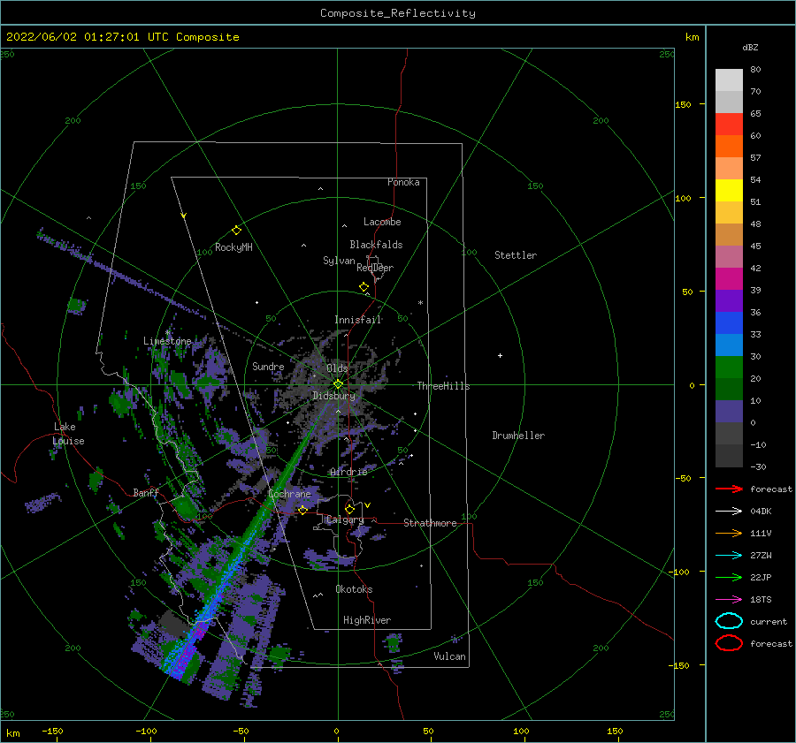Select the light blue 30–33 dBZ swatch
Image resolution: width=796 pixels, height=743 pixels.
pyautogui.click(x=729, y=345)
